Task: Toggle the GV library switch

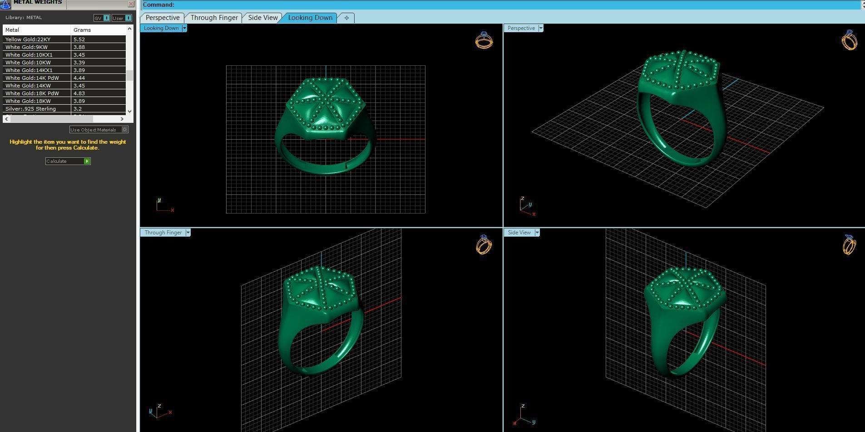Action: (102, 18)
